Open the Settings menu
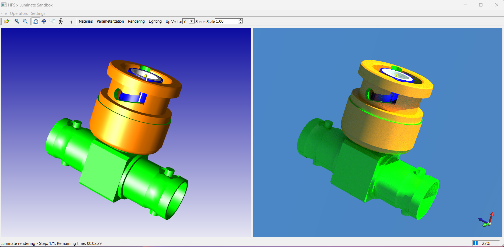The height and width of the screenshot is (247, 504). point(38,13)
